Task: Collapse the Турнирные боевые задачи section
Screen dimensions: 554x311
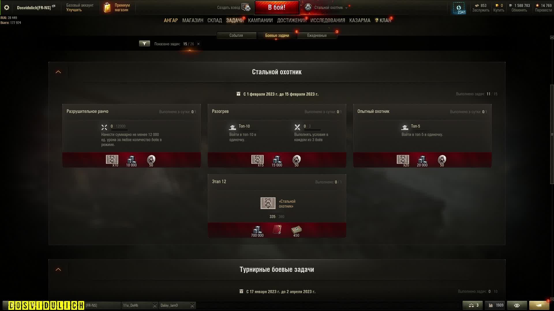Action: tap(58, 270)
